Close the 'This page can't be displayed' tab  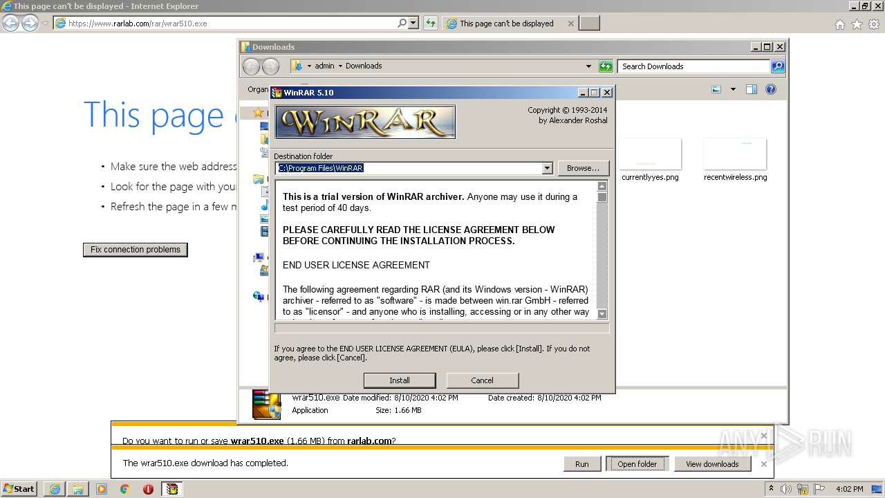point(570,24)
